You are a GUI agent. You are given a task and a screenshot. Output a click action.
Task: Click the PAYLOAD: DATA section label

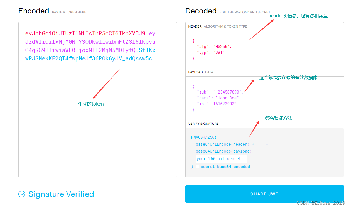201,72
